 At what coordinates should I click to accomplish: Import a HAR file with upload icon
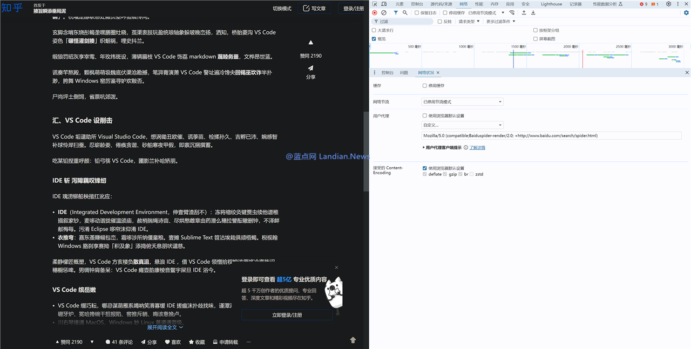pos(524,12)
